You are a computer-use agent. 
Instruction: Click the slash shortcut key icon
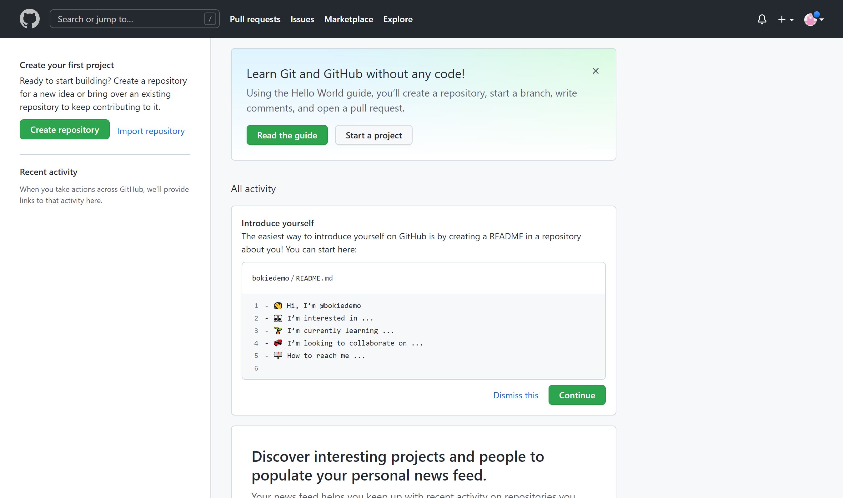(x=210, y=19)
